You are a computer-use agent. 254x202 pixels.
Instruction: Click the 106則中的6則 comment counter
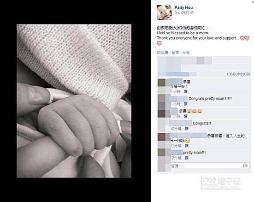[x=238, y=74]
